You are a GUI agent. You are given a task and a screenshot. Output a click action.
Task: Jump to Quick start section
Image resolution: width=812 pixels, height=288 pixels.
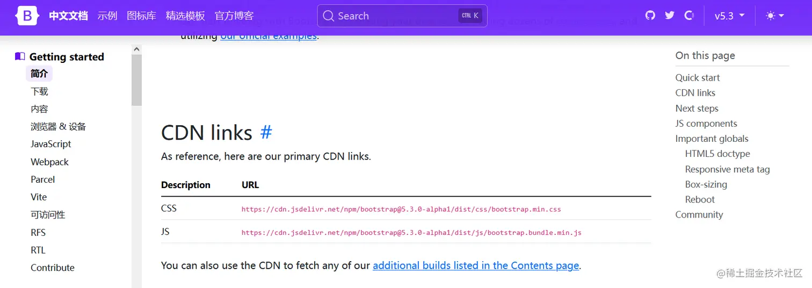697,77
